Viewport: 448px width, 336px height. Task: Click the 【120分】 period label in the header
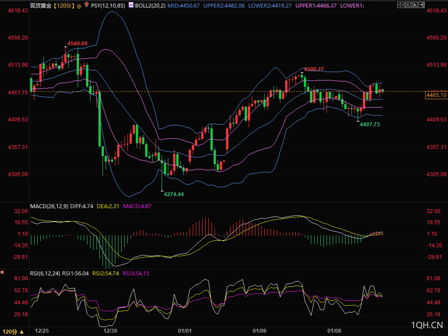point(64,6)
